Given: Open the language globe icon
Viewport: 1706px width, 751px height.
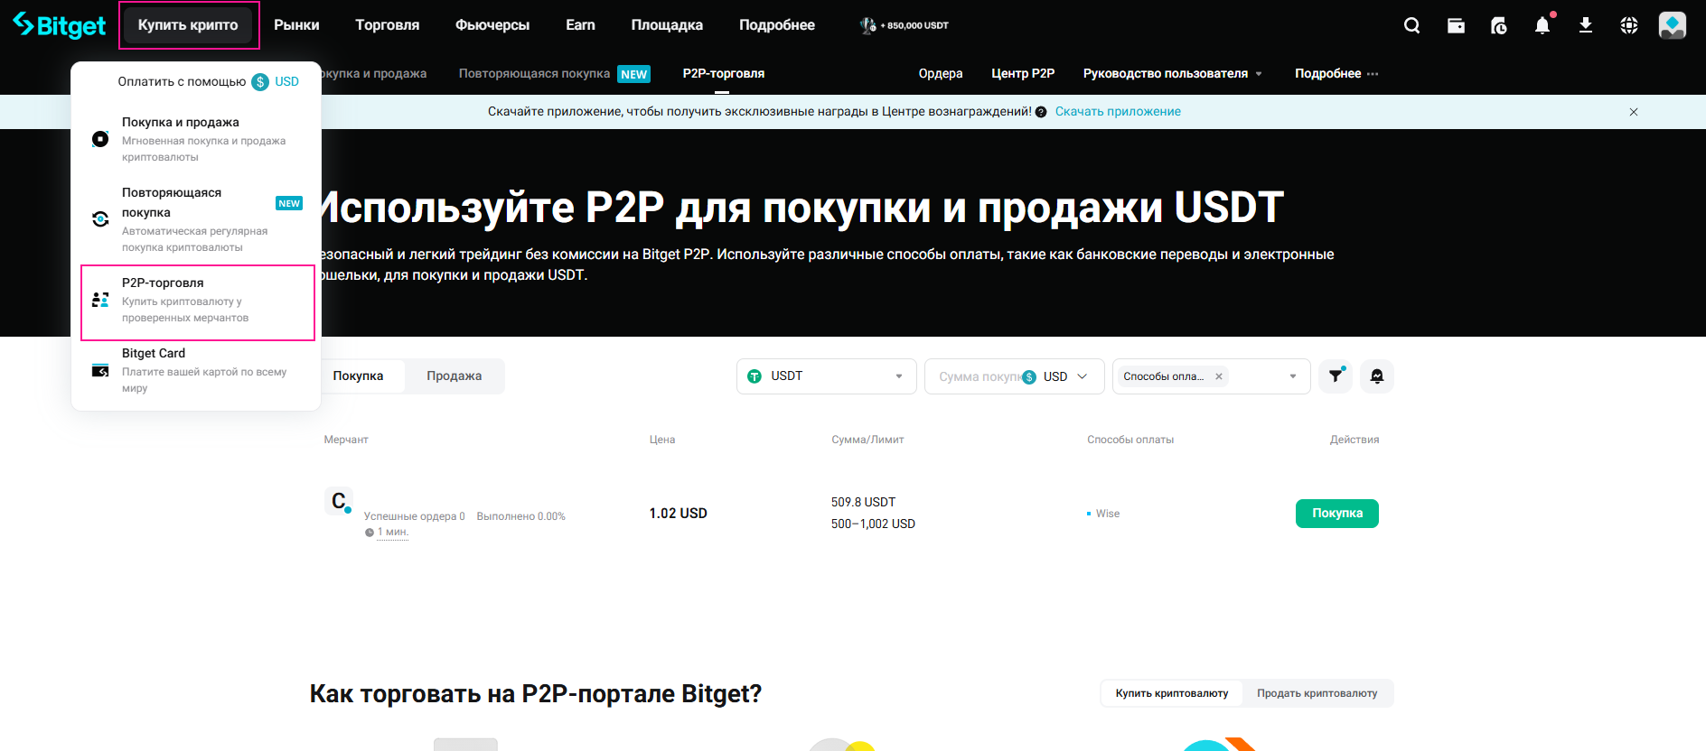Looking at the screenshot, I should pyautogui.click(x=1629, y=25).
